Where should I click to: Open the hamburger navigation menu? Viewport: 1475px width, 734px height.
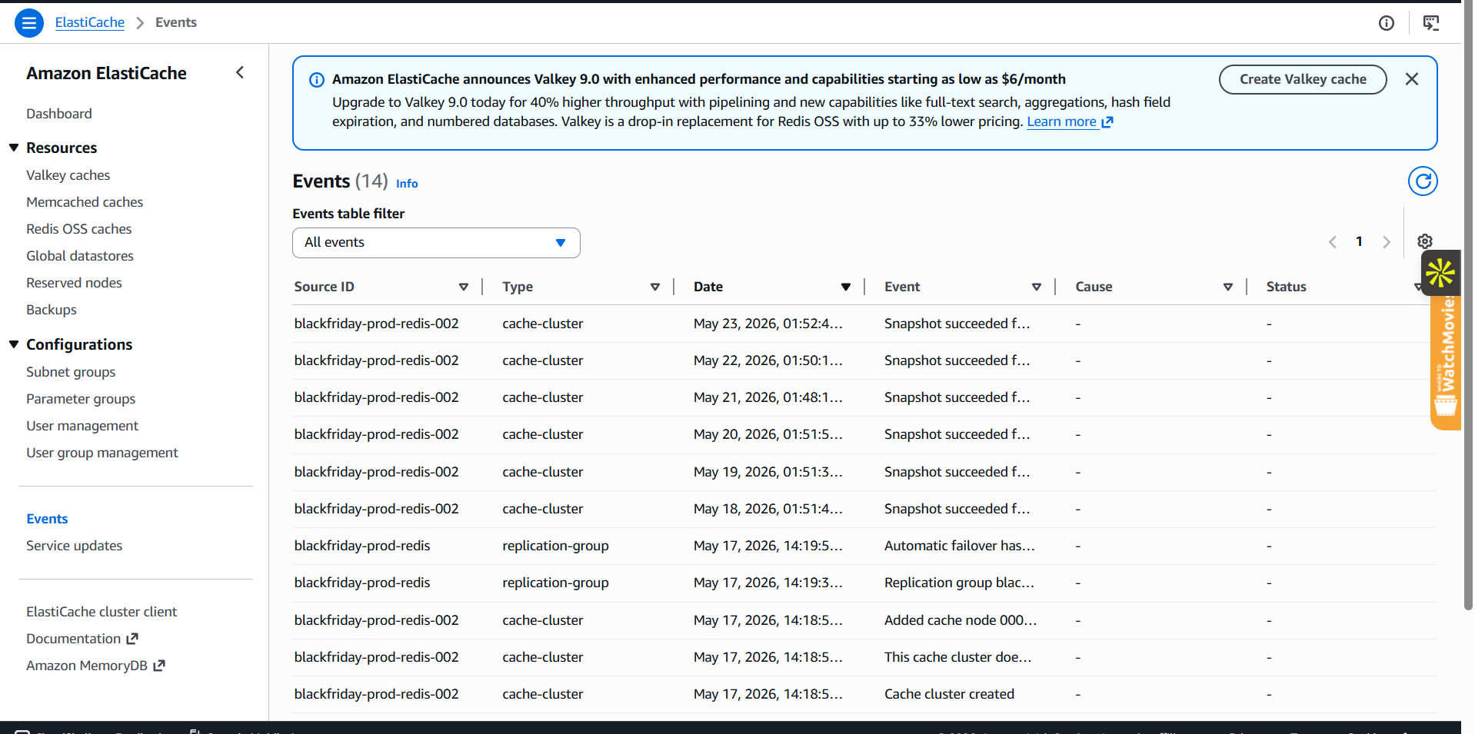coord(29,23)
